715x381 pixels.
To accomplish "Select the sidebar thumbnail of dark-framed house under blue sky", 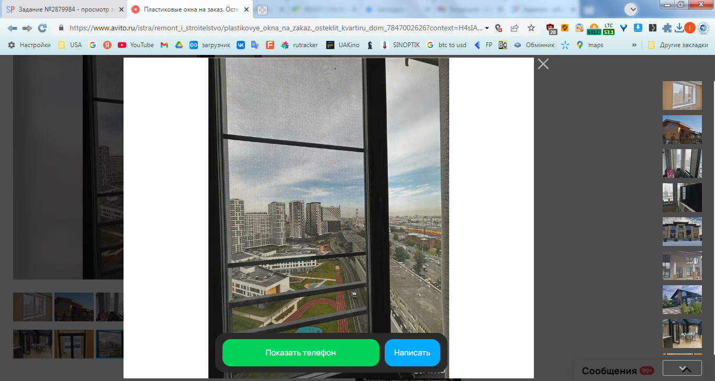I will pos(682,299).
